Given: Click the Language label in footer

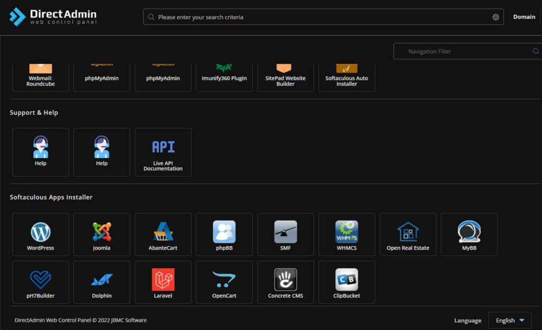Looking at the screenshot, I should pos(467,320).
